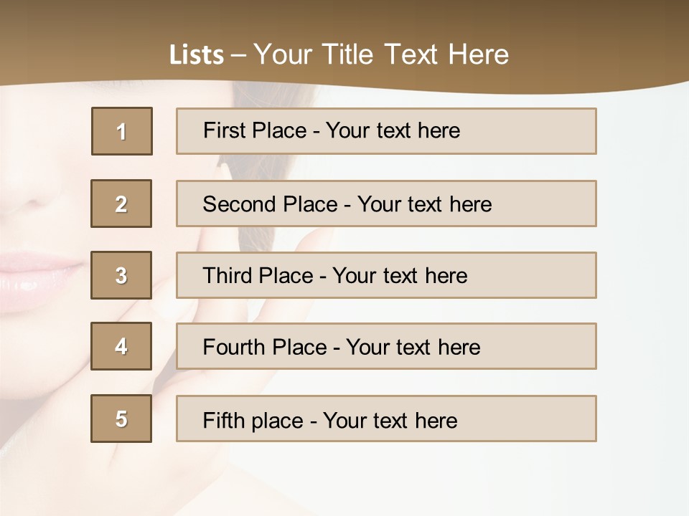Image resolution: width=689 pixels, height=516 pixels.
Task: Click the brown header banner left of title
Action: coord(72,43)
